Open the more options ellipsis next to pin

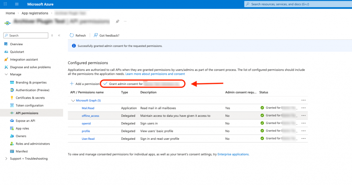coord(125,21)
